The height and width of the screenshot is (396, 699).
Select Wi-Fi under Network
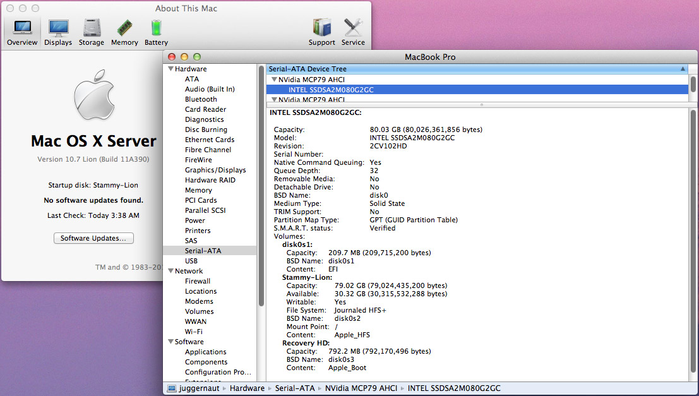[x=194, y=332]
